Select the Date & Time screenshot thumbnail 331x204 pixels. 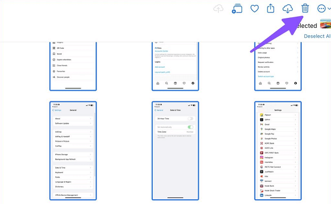(x=175, y=151)
